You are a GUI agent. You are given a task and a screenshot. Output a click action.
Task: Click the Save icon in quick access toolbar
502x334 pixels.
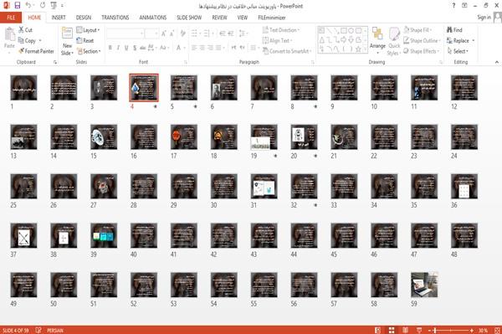click(18, 6)
